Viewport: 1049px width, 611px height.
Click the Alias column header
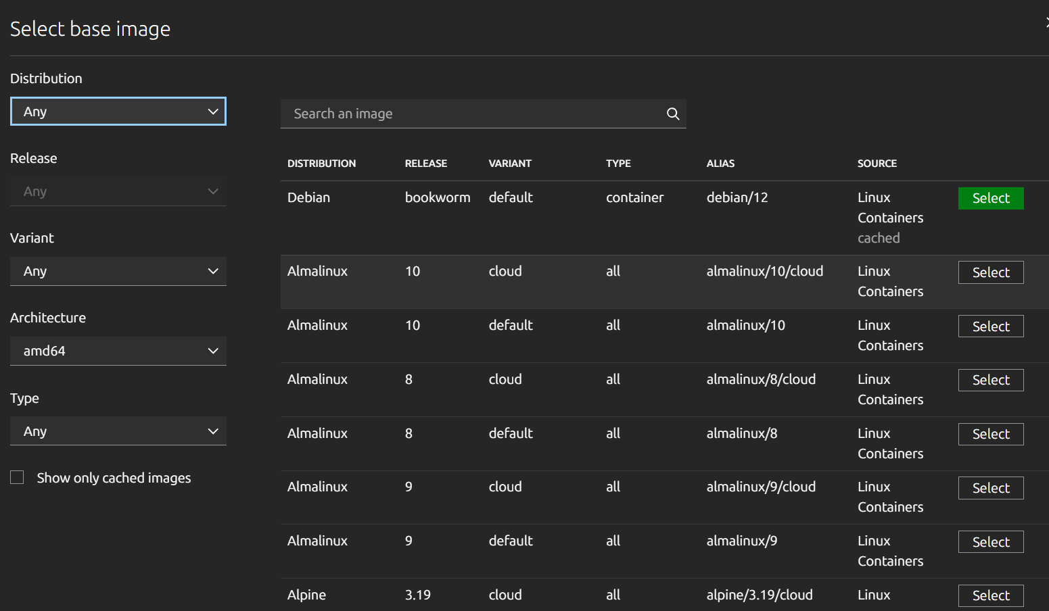tap(720, 164)
